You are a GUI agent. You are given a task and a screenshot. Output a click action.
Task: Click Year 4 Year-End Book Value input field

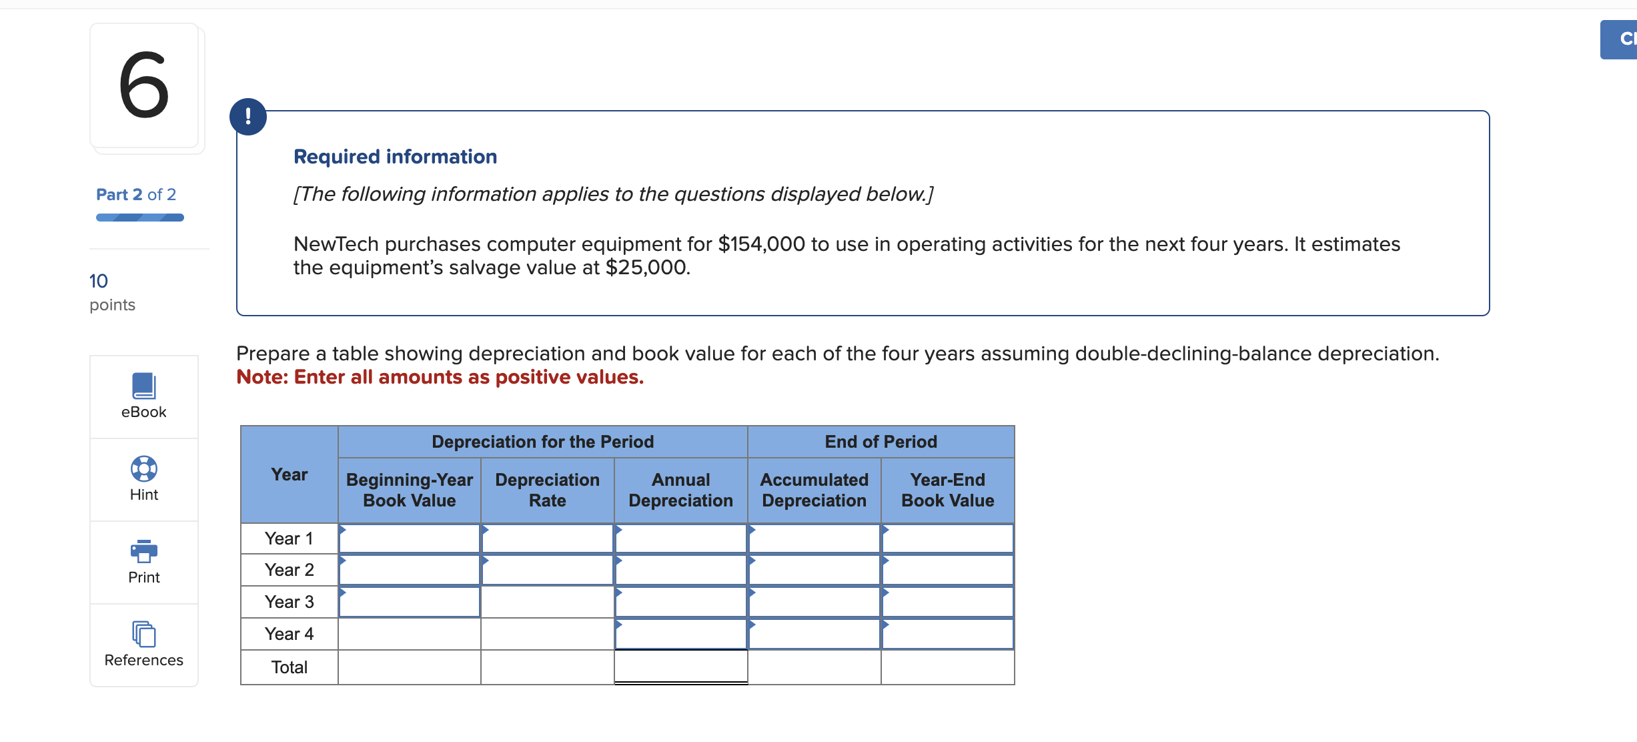947,633
